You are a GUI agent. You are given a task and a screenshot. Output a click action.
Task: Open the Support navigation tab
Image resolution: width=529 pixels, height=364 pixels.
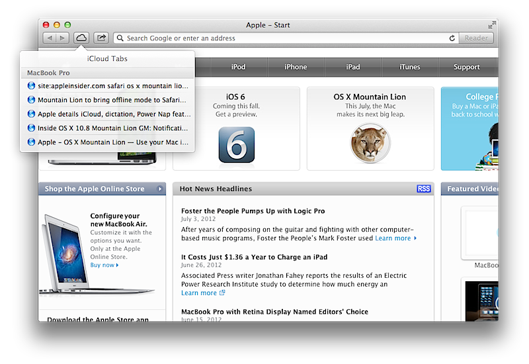[467, 67]
